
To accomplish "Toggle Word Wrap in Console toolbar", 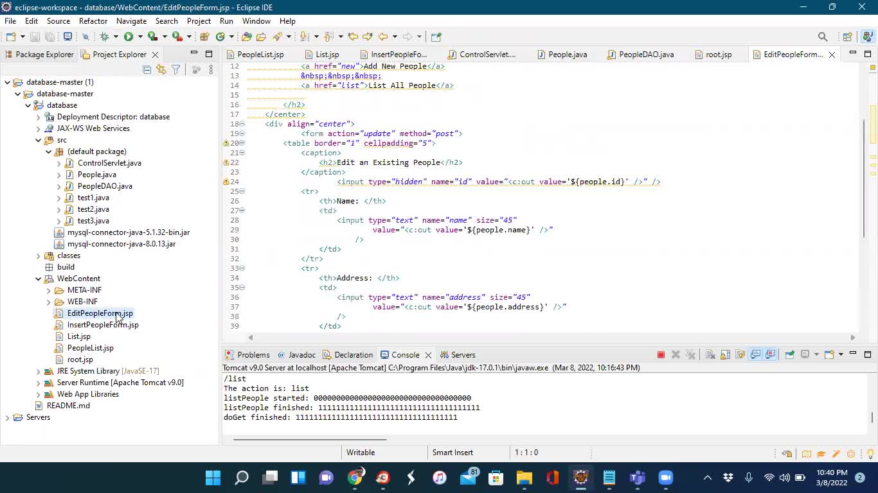I will click(x=740, y=354).
